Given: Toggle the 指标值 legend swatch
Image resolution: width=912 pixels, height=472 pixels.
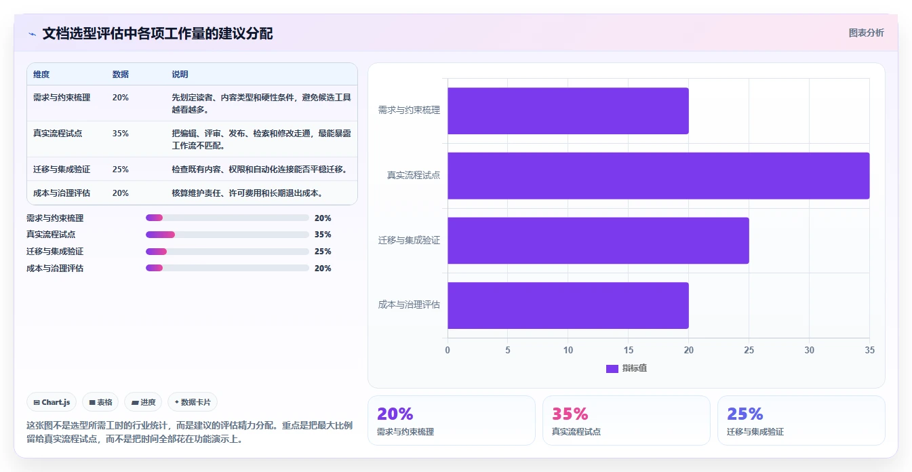Looking at the screenshot, I should point(612,368).
